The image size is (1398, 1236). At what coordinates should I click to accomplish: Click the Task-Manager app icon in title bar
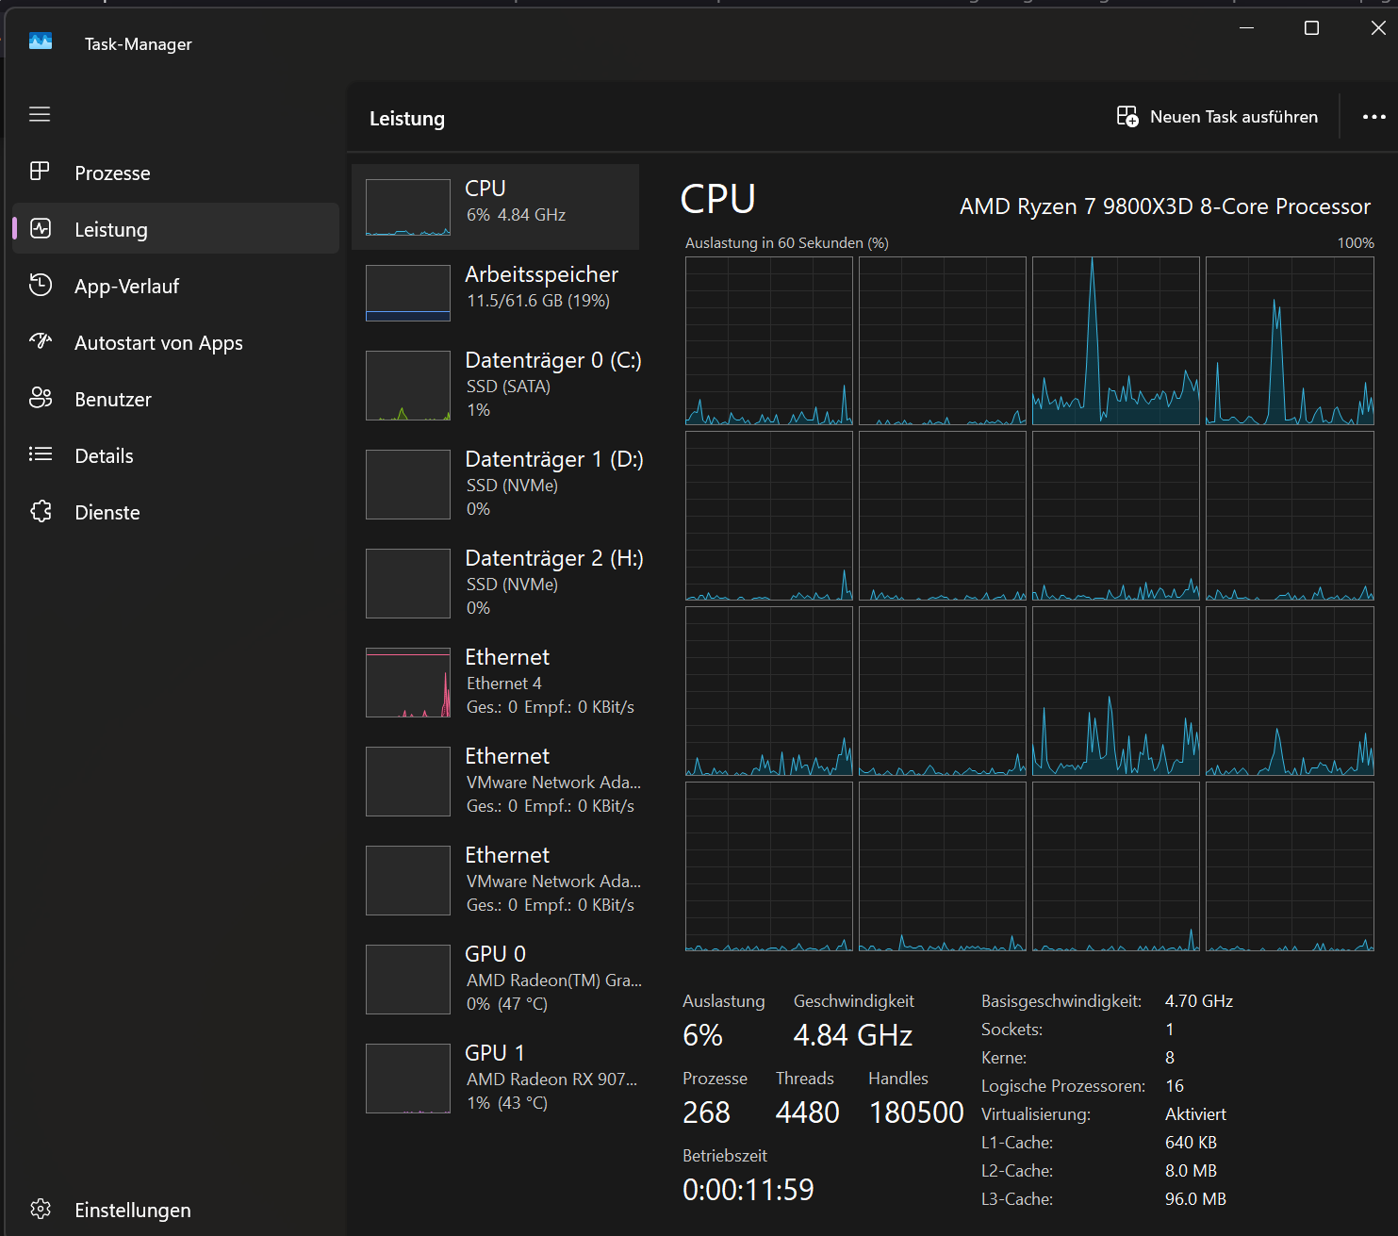[x=41, y=41]
